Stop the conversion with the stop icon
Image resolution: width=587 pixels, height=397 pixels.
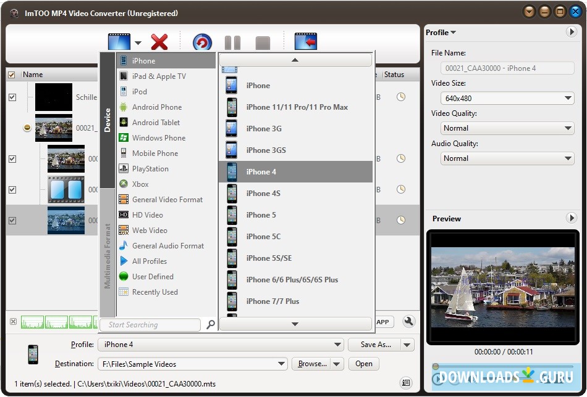coord(262,42)
